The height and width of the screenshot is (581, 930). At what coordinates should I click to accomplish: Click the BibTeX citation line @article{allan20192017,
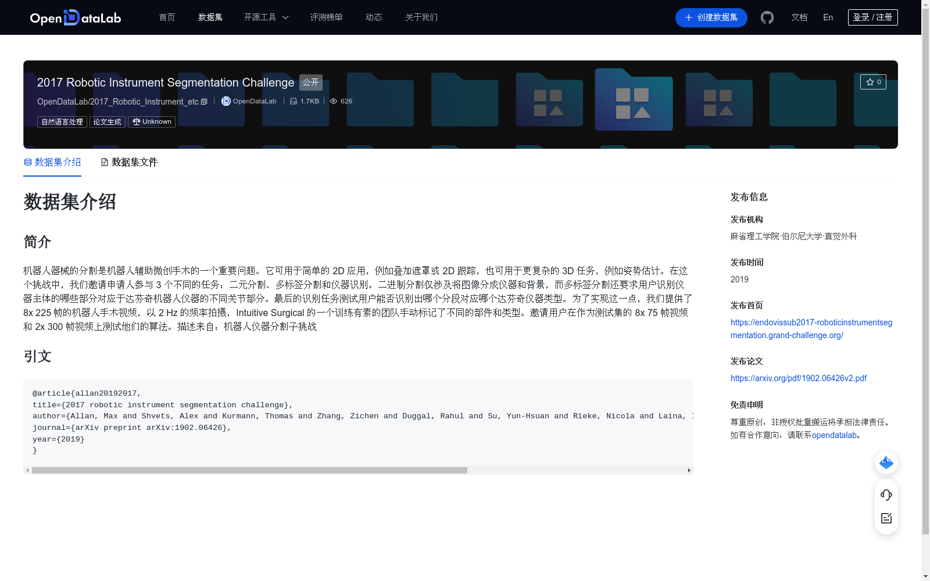coord(87,393)
